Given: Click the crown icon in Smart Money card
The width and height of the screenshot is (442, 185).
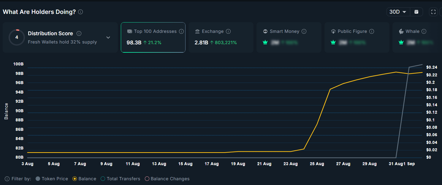Looking at the screenshot, I should tap(265, 42).
